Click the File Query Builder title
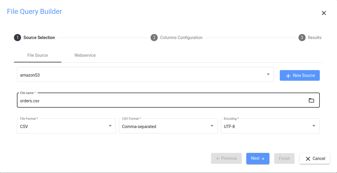This screenshot has height=173, width=337. 34,12
